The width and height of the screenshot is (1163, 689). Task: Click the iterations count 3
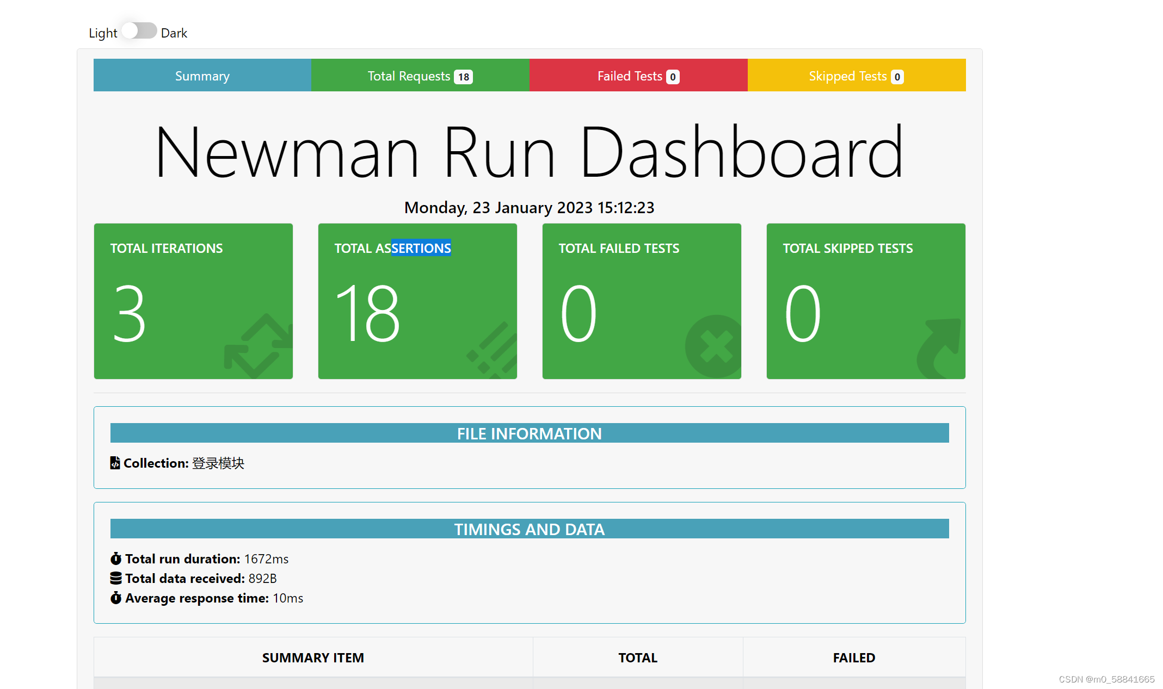coord(130,314)
